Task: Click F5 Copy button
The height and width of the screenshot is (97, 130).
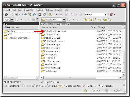Action: (38, 86)
